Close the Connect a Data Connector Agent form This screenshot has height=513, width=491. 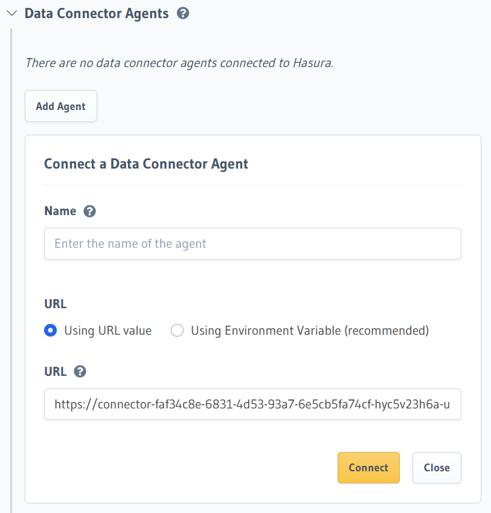(436, 467)
